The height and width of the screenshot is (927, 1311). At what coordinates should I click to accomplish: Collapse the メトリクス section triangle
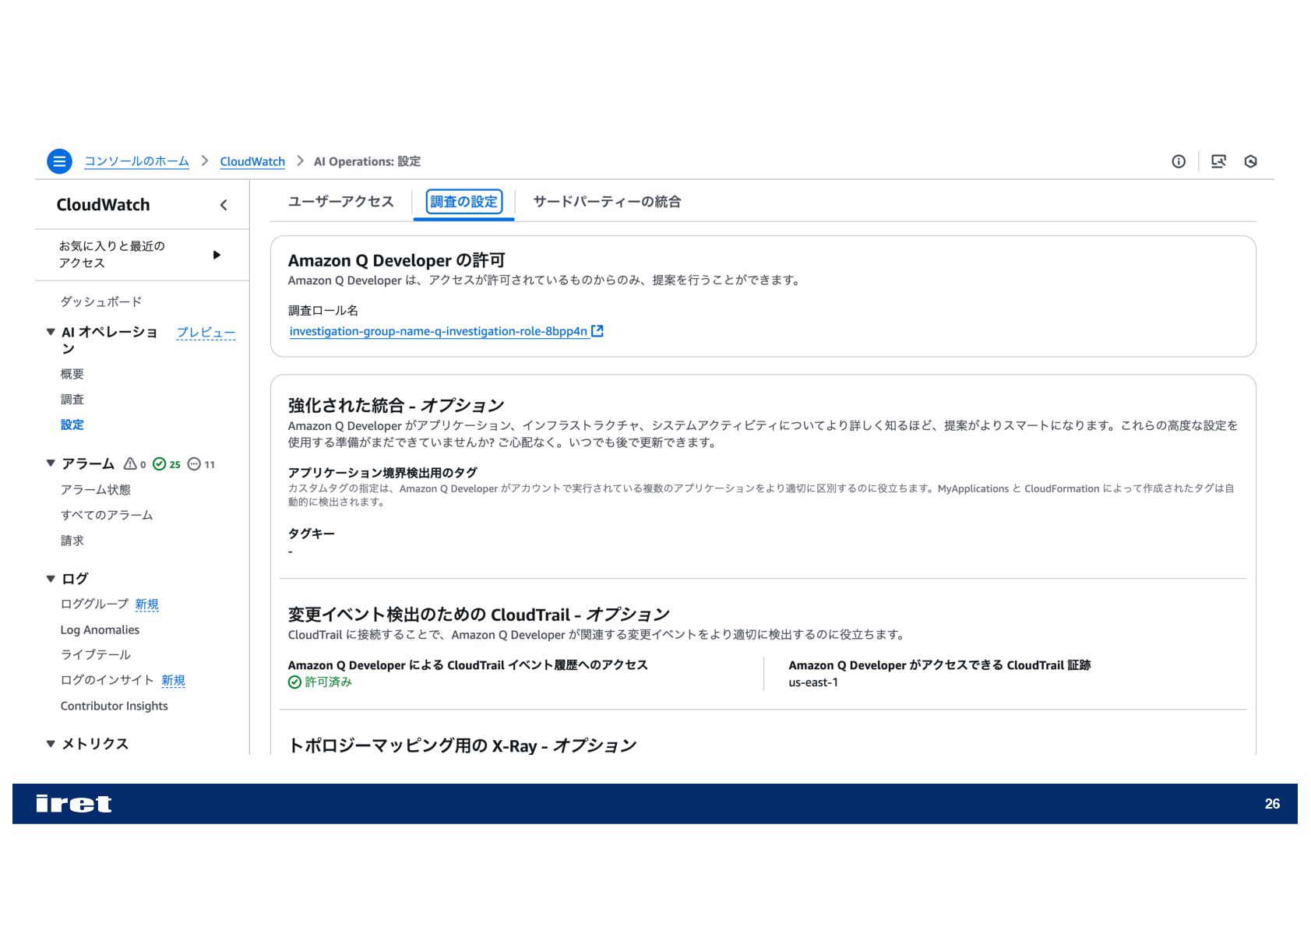click(51, 744)
